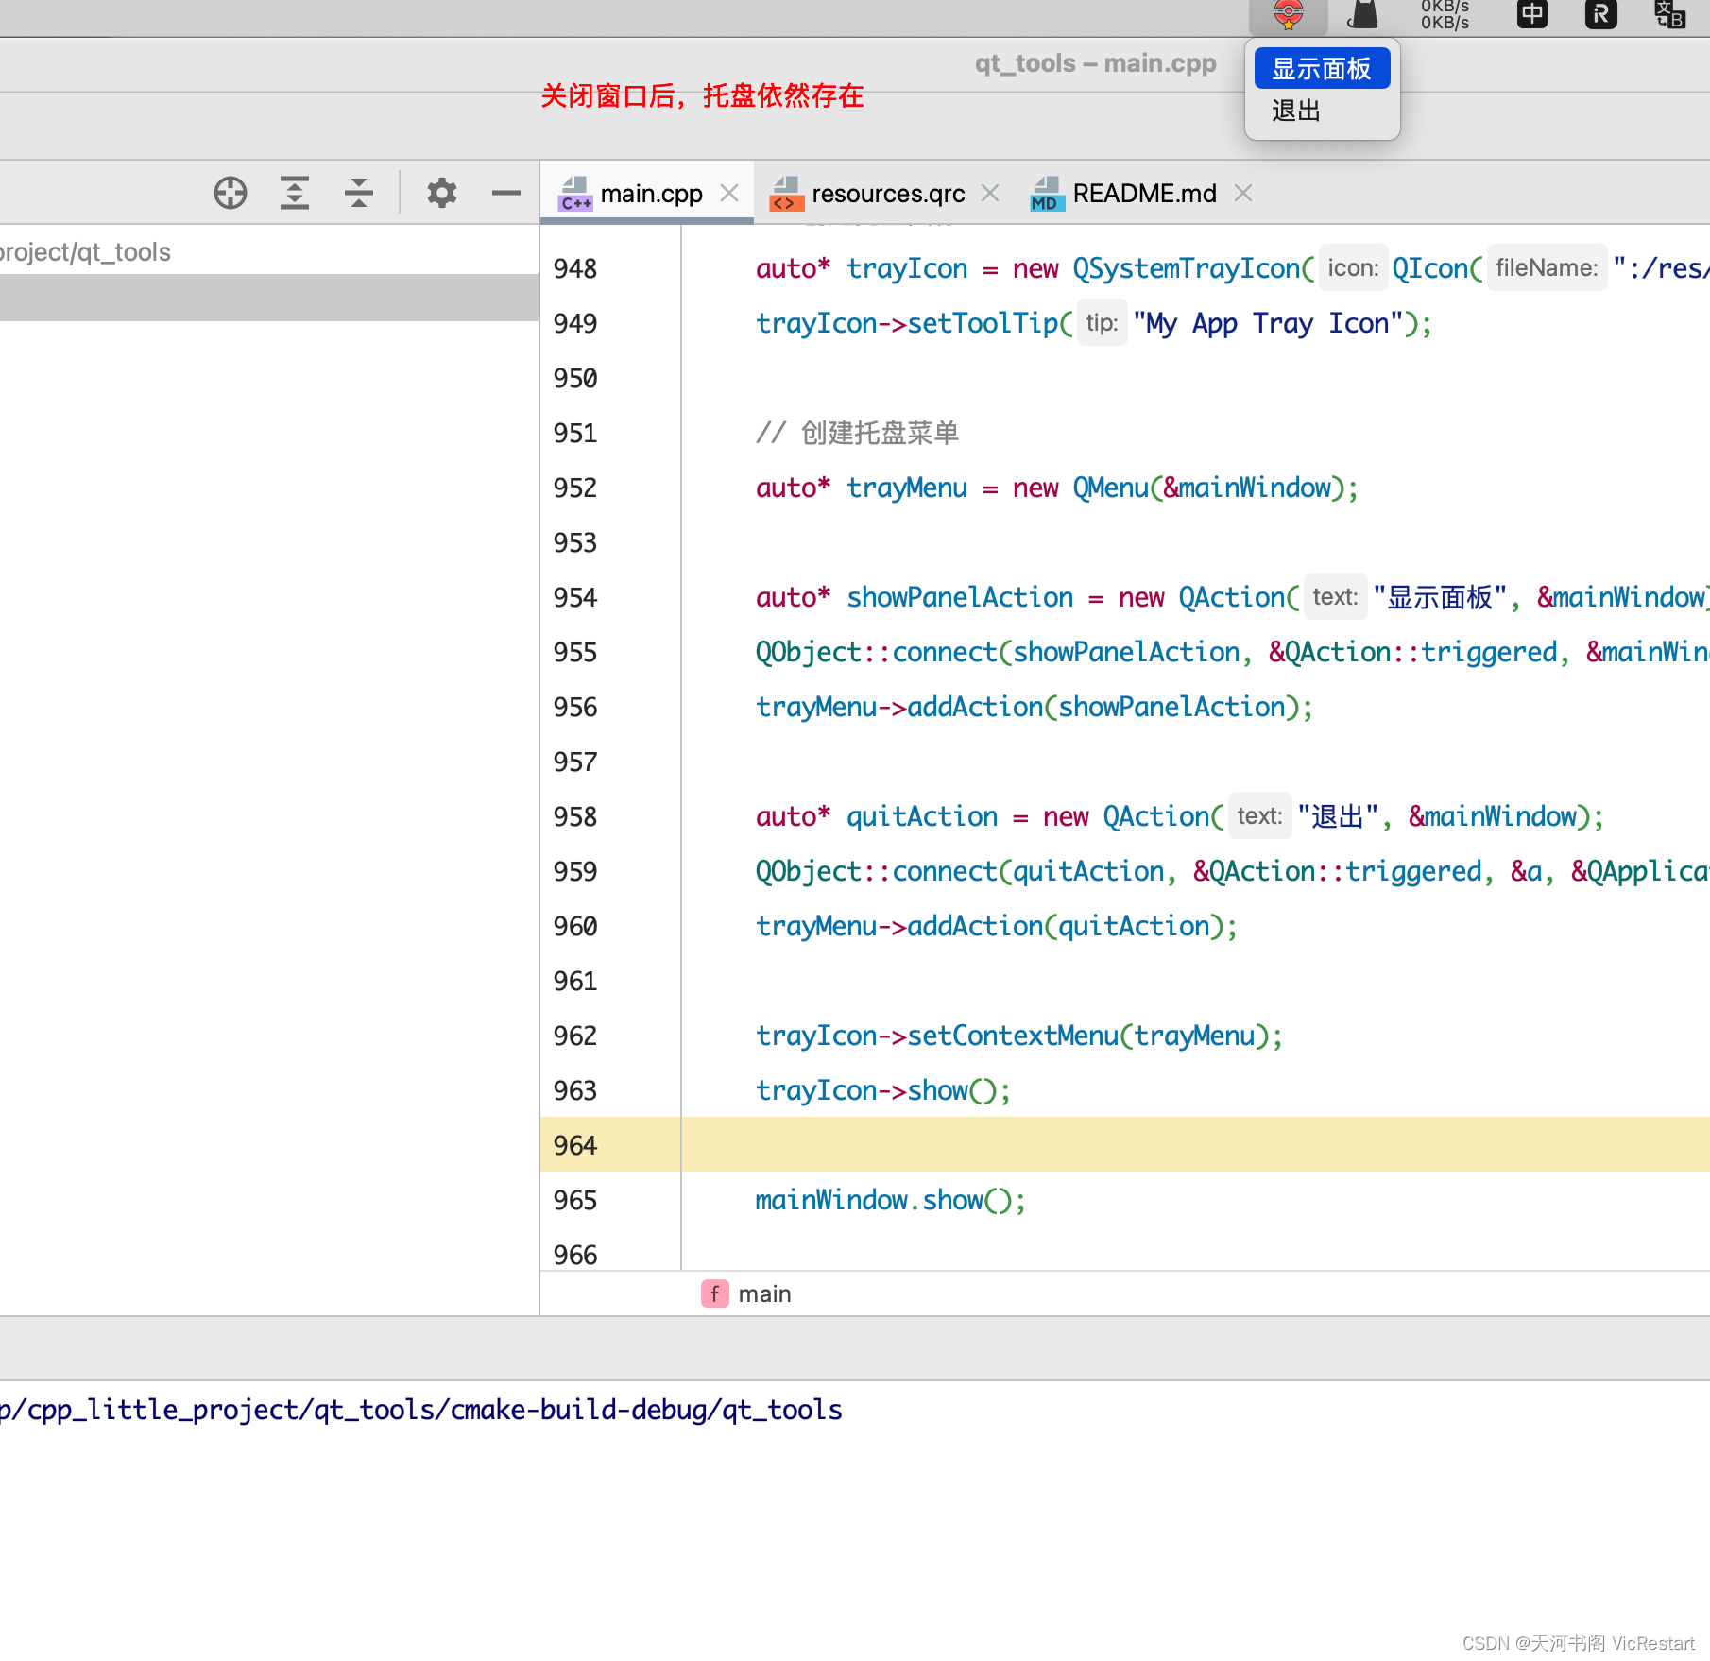The height and width of the screenshot is (1661, 1710).
Task: Close the resources.qrc tab
Action: click(990, 193)
